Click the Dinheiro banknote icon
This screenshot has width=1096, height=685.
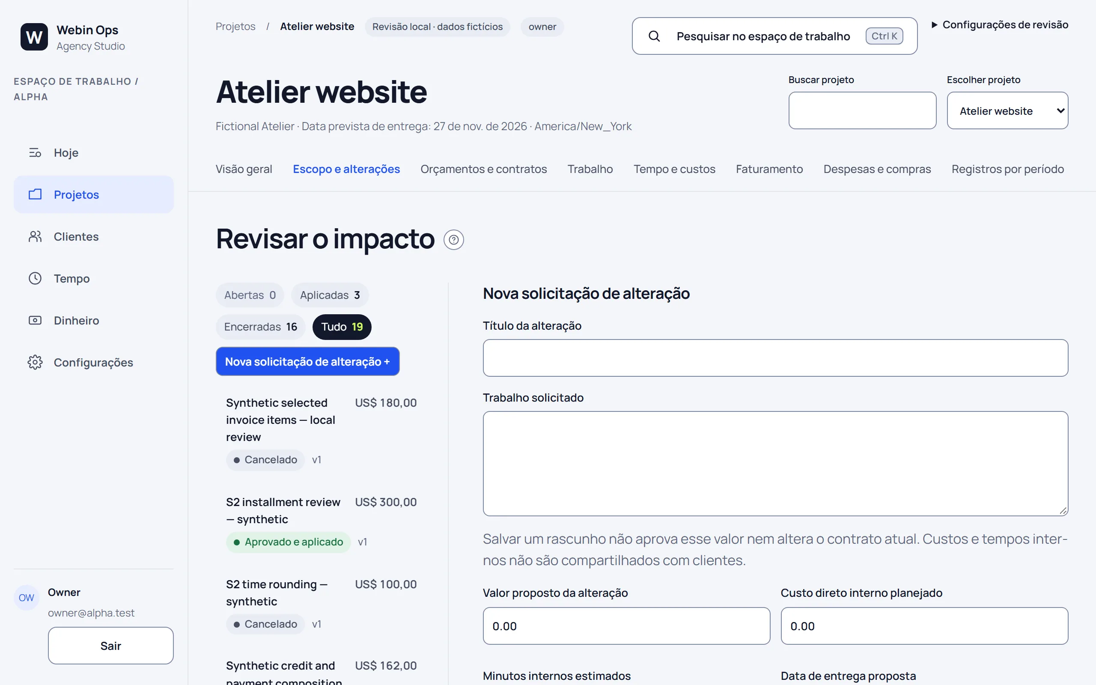35,320
